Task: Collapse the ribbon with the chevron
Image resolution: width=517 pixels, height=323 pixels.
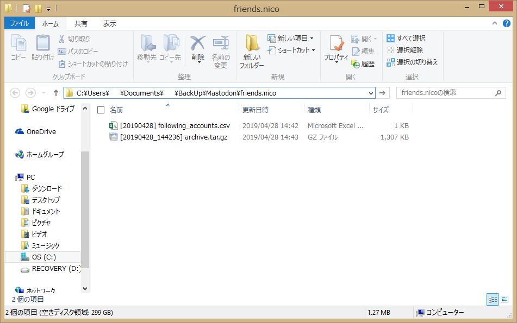Action: 495,23
